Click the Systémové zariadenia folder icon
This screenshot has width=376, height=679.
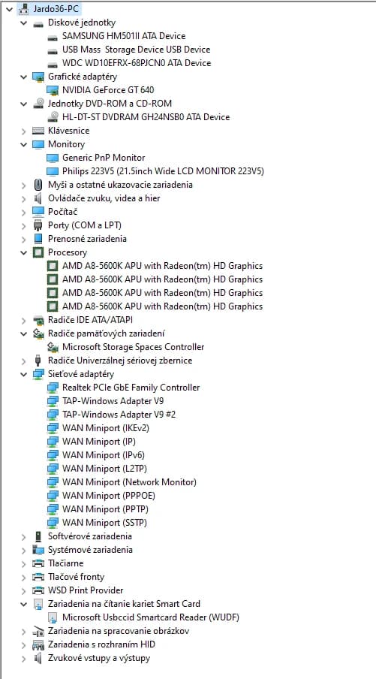click(38, 550)
